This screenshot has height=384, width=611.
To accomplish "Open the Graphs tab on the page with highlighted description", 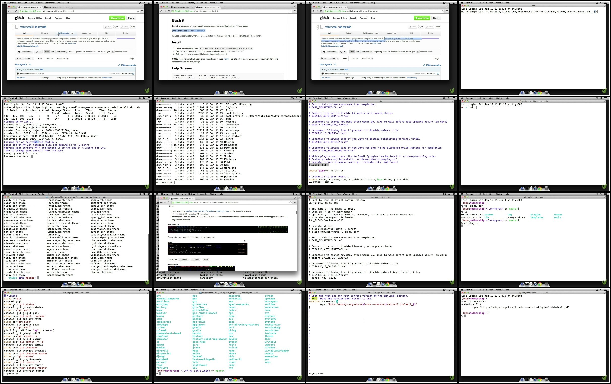I will 430,33.
